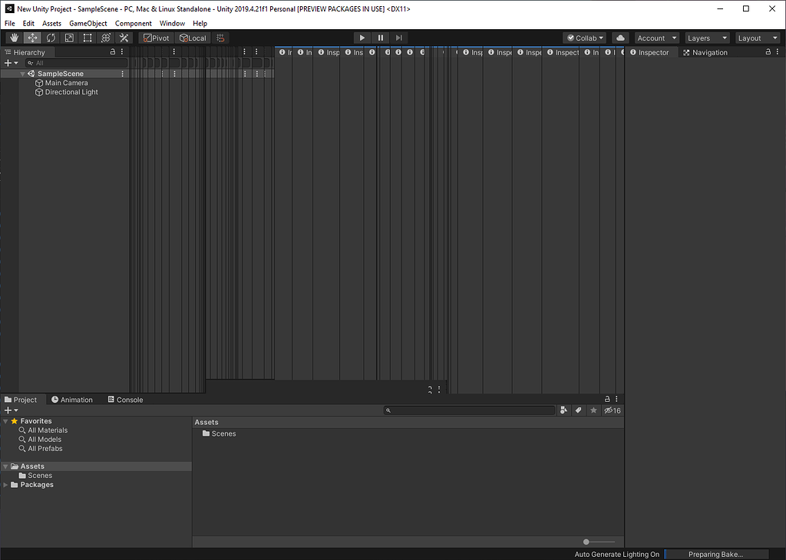786x560 pixels.
Task: Open the Collab dropdown
Action: click(584, 37)
